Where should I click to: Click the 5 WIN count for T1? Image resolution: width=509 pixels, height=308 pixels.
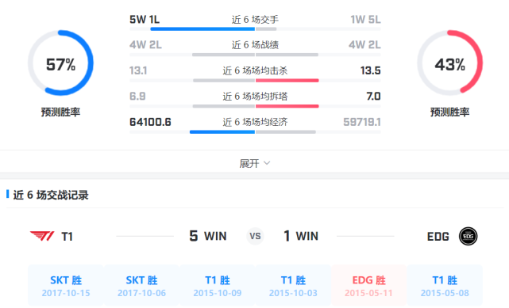pyautogui.click(x=208, y=236)
